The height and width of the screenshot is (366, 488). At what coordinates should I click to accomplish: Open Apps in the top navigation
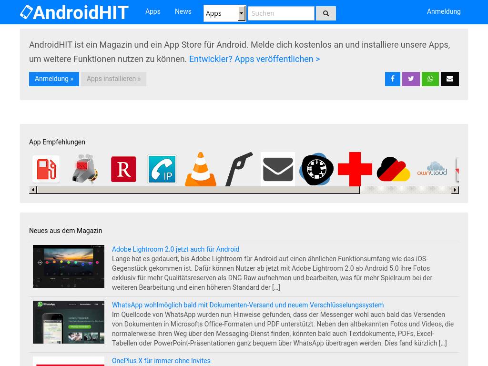(153, 11)
